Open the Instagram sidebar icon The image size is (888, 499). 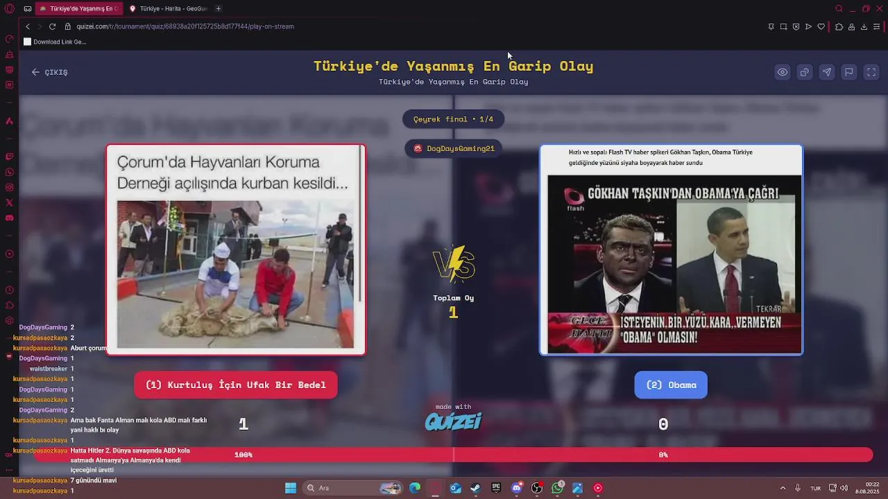click(9, 187)
